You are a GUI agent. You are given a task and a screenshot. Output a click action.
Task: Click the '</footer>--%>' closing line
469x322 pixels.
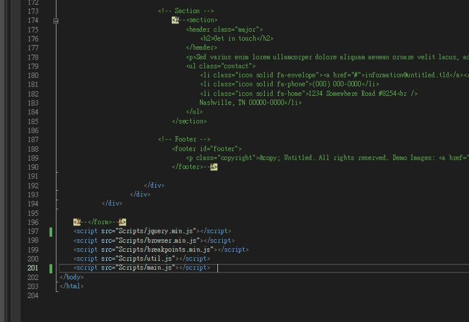tap(195, 167)
